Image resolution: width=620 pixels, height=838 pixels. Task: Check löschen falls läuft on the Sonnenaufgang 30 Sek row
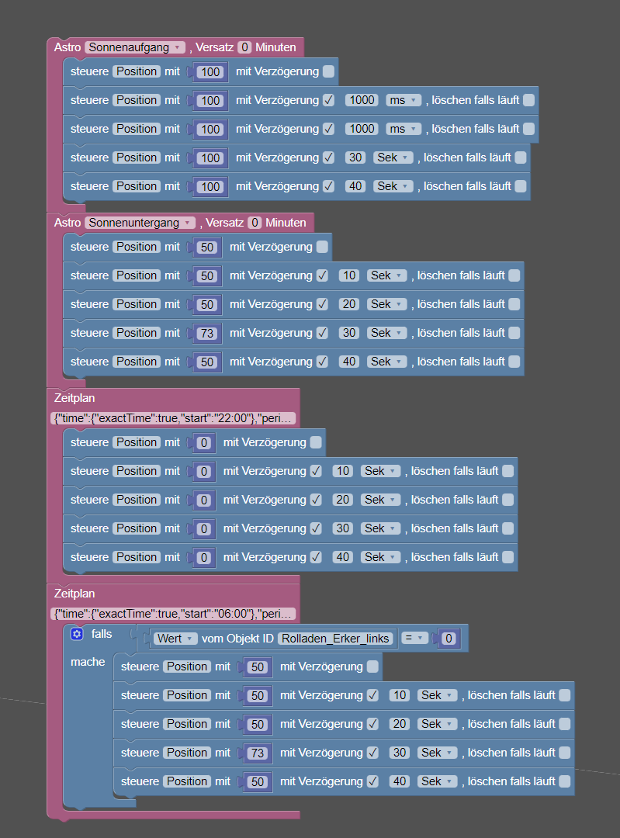pos(521,158)
